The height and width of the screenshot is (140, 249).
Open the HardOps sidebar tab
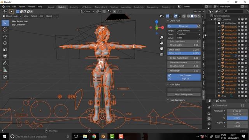(x=203, y=56)
